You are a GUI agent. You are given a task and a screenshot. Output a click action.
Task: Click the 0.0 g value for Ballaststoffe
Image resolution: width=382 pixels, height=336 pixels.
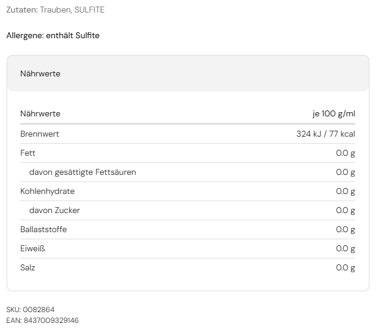(x=345, y=230)
